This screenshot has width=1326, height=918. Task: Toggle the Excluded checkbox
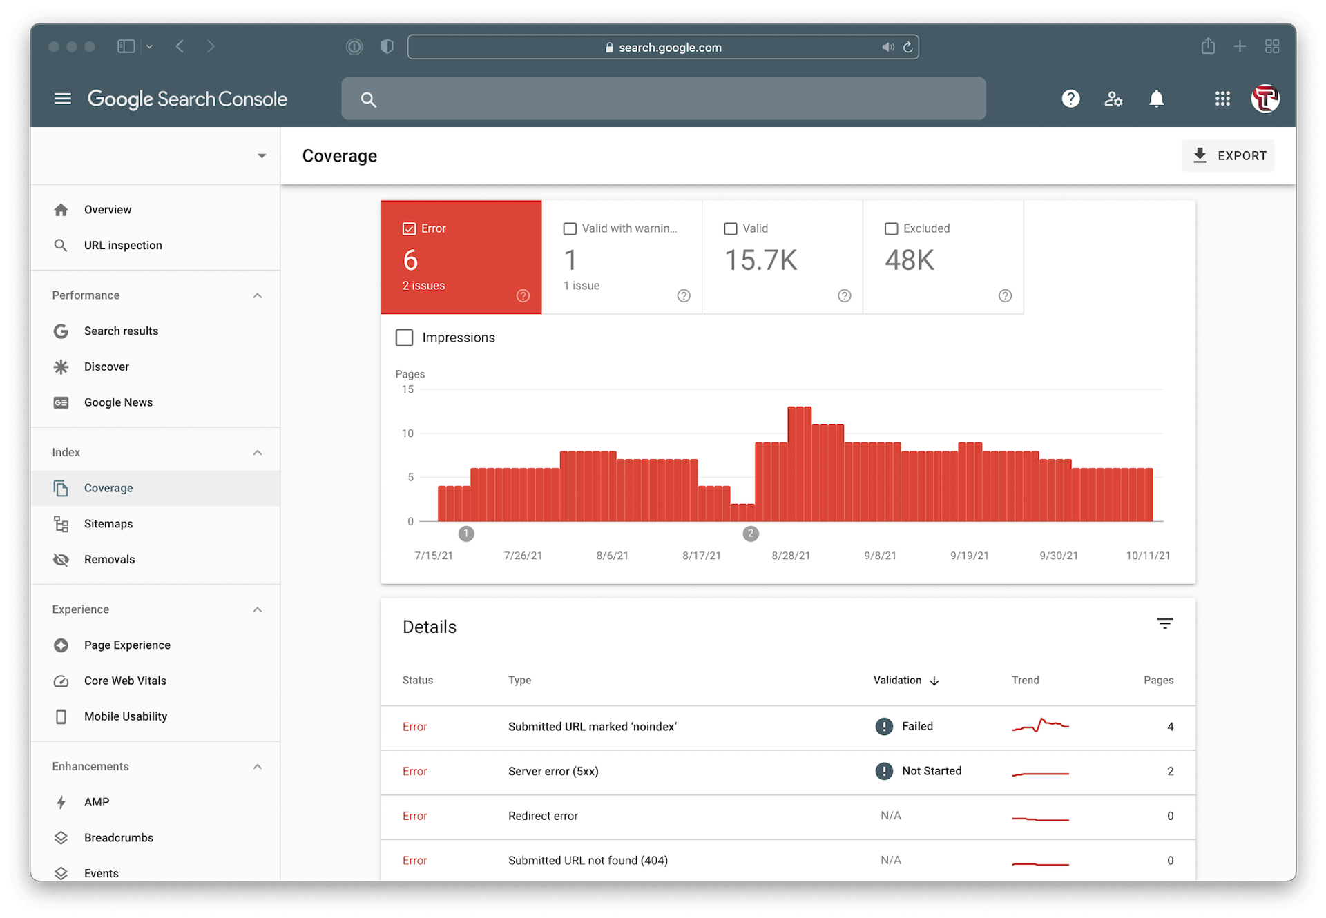891,228
